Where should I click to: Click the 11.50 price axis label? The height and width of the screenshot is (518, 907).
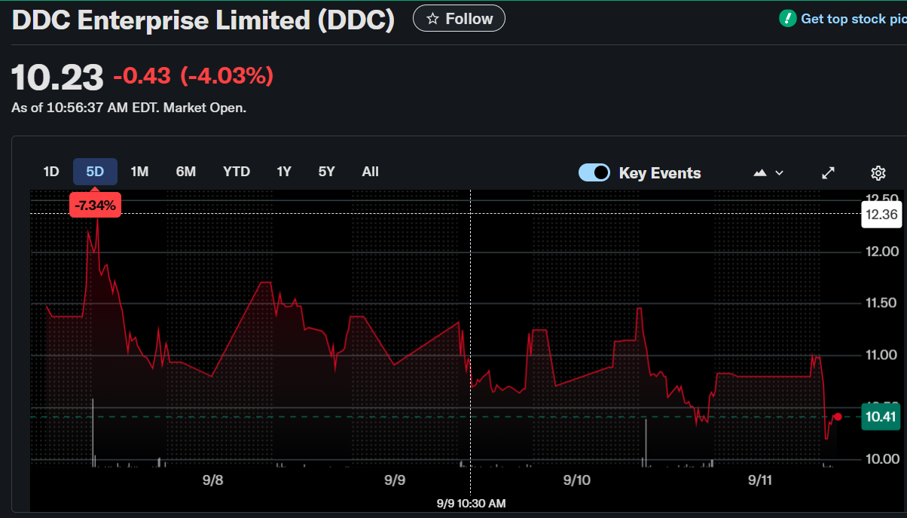coord(882,303)
